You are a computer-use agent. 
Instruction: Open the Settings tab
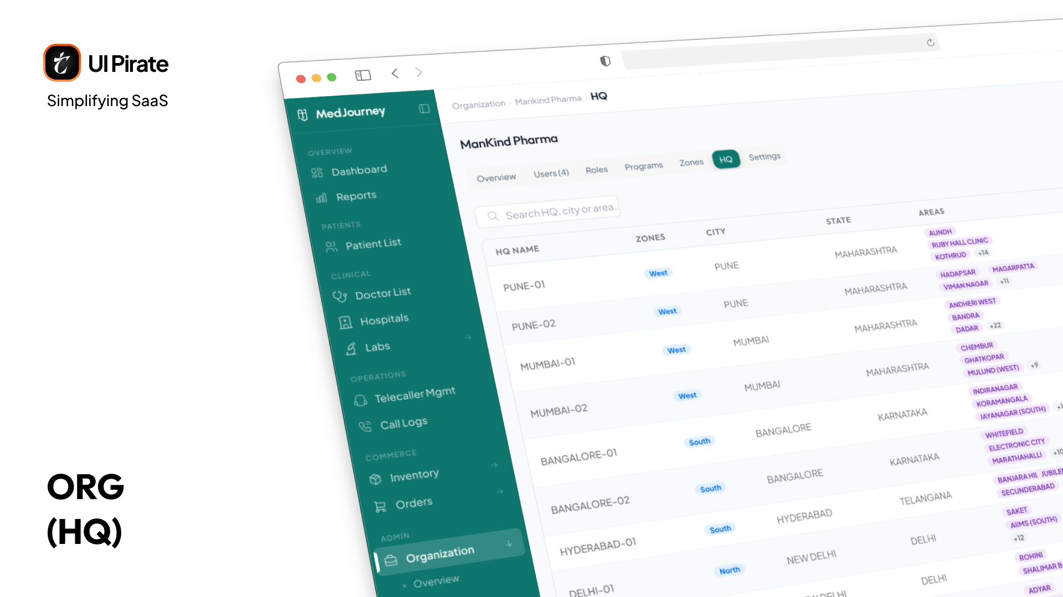(765, 157)
